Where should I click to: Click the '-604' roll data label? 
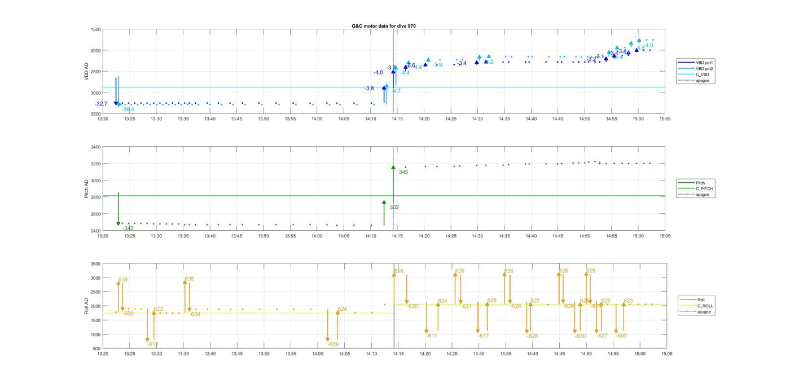coord(195,314)
